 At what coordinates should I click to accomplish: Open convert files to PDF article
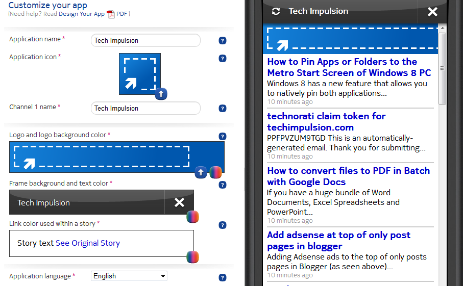[349, 176]
